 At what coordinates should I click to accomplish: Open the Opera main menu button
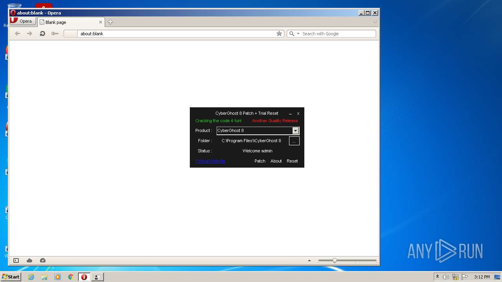click(23, 21)
